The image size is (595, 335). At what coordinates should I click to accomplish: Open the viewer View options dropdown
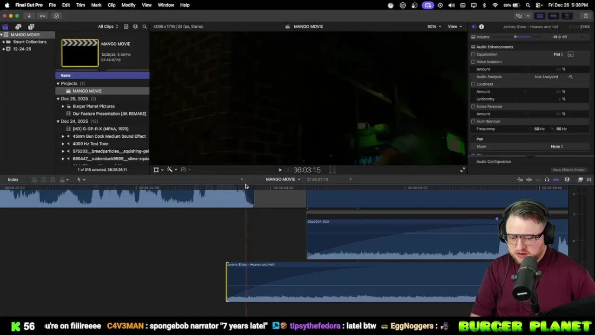tap(455, 27)
